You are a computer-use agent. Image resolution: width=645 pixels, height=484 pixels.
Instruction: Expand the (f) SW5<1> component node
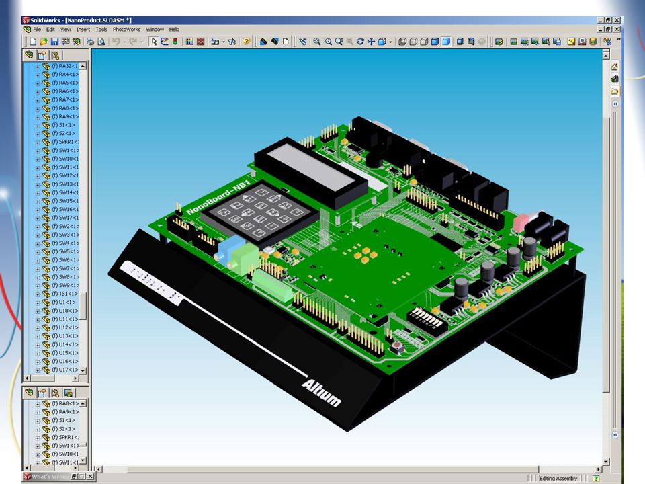[x=38, y=252]
